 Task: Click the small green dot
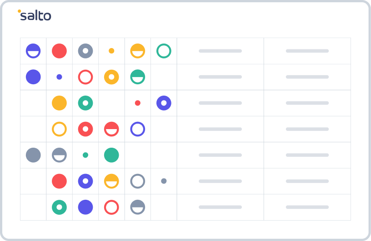85,155
